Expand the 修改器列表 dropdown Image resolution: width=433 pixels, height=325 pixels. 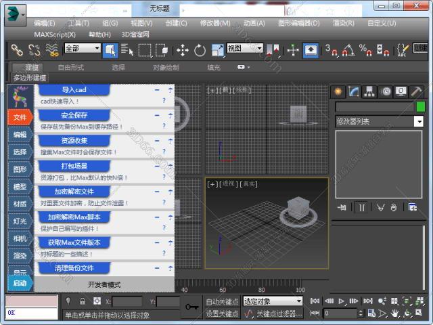419,121
